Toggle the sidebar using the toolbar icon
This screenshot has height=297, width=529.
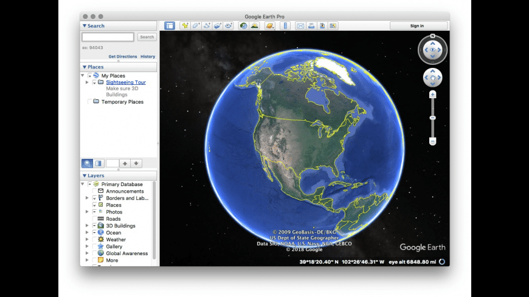click(170, 25)
